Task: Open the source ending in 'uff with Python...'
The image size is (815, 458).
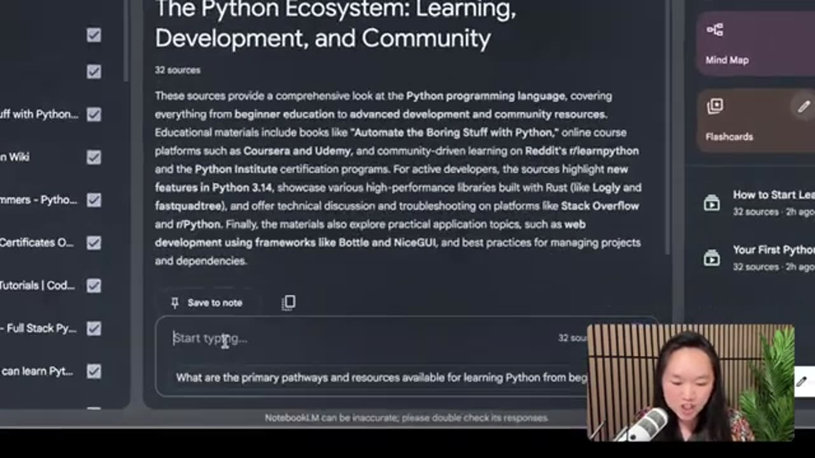Action: [x=39, y=114]
